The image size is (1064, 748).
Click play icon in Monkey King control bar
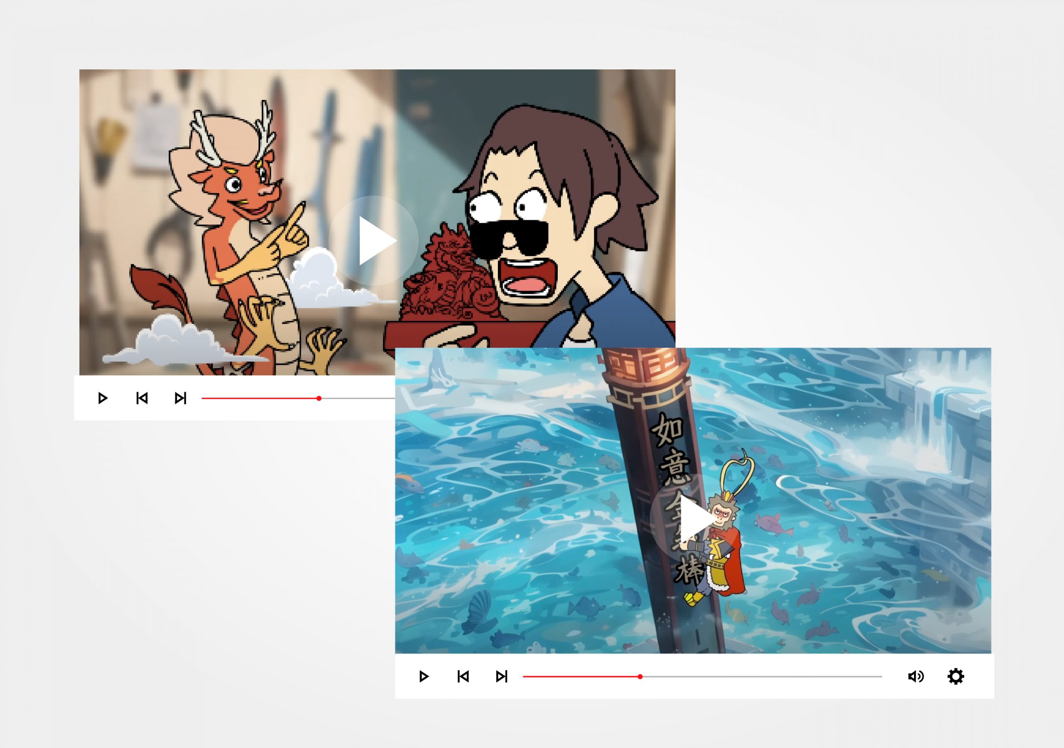[x=424, y=677]
